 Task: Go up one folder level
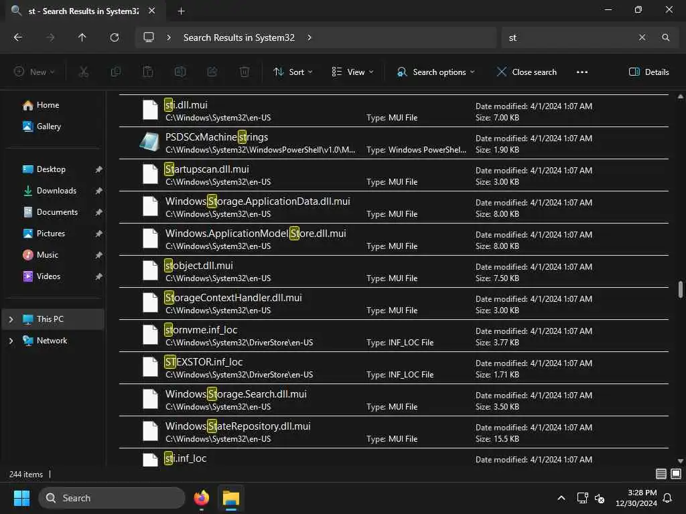pyautogui.click(x=82, y=37)
